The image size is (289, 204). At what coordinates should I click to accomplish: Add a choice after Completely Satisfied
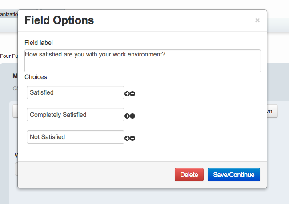127,116
